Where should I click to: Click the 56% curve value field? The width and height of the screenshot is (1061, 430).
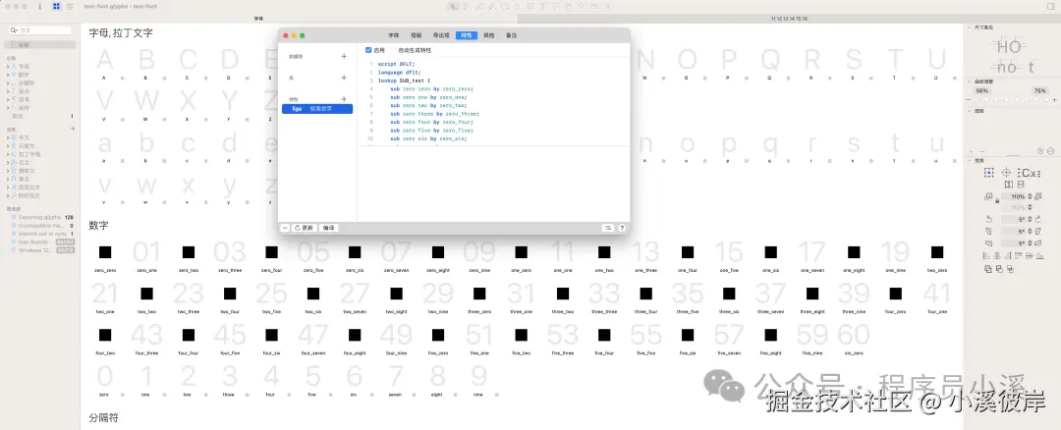click(x=981, y=90)
